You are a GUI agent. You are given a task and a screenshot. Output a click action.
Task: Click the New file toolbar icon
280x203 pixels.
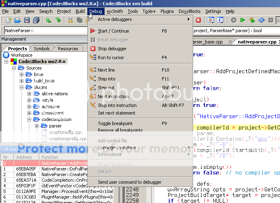pos(8,20)
